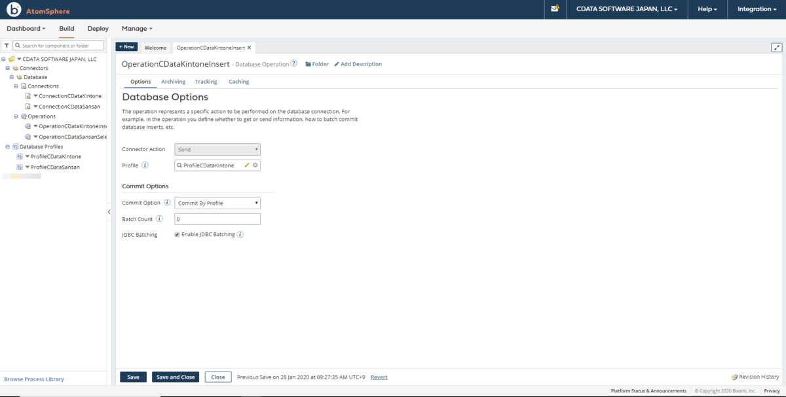Open the action arrow for ConnectionCDataKintone
The image size is (786, 397).
35,96
